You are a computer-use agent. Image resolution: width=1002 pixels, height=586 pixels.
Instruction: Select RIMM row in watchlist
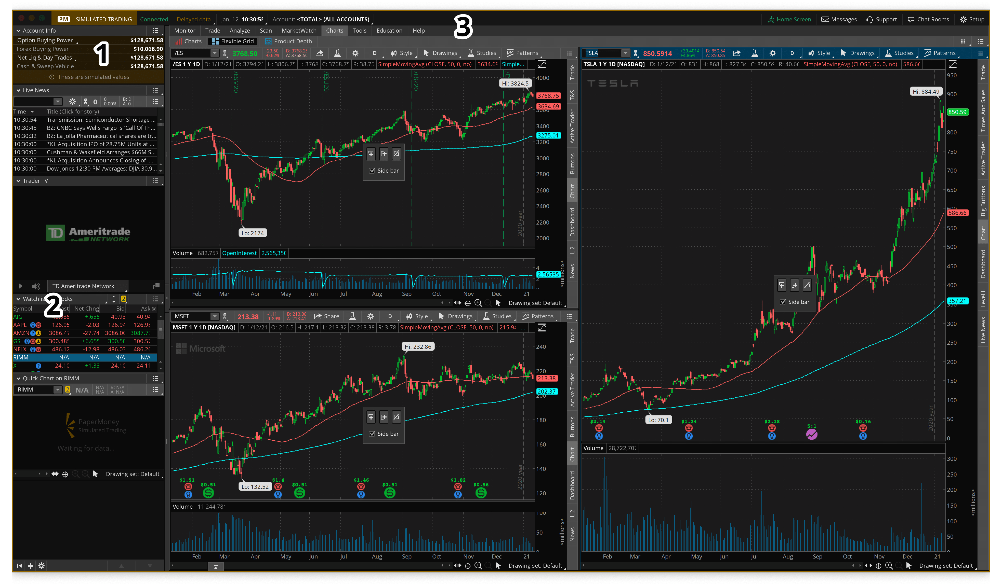point(85,358)
